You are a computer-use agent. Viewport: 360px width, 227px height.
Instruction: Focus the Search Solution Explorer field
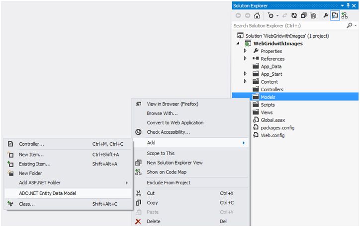[x=289, y=26]
